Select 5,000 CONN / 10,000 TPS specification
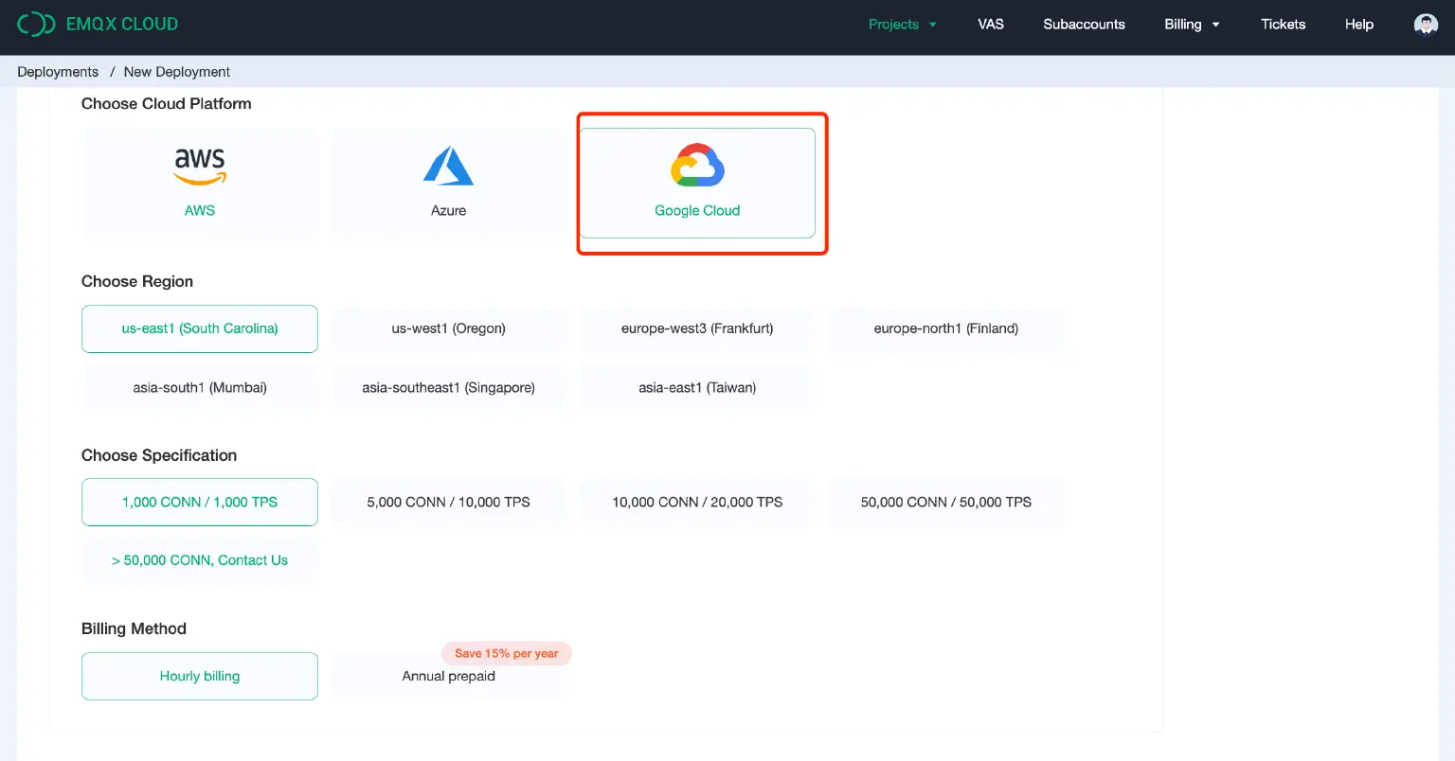 click(x=448, y=502)
